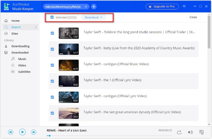Click the cardigan music video 4:35 thumbnail
This screenshot has width=212, height=139.
coord(69,65)
